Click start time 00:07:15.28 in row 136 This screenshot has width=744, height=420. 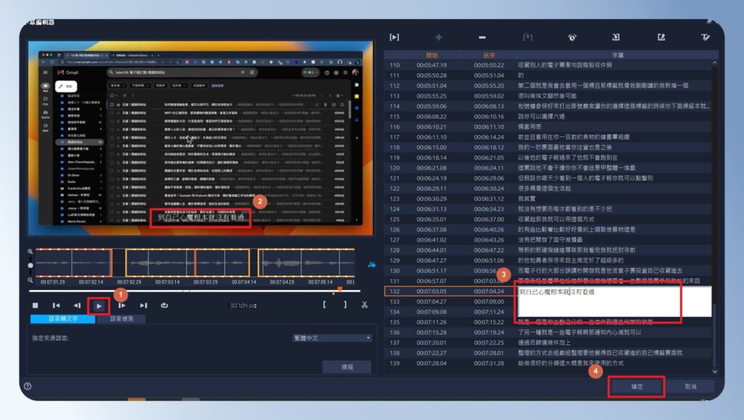tap(432, 332)
